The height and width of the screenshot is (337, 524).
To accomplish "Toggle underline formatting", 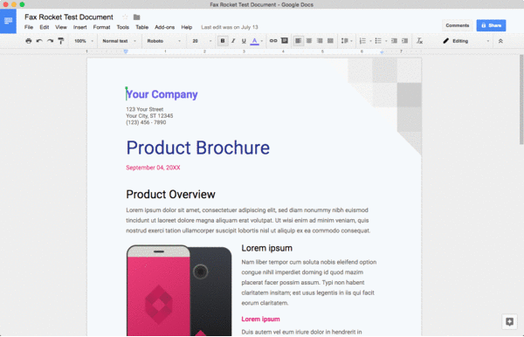I will [244, 41].
